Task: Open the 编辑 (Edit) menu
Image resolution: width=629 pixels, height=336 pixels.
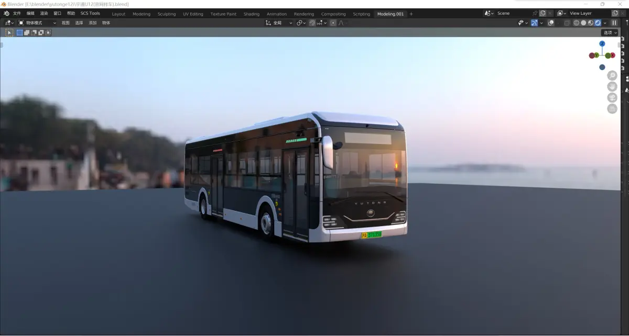Action: pos(30,13)
